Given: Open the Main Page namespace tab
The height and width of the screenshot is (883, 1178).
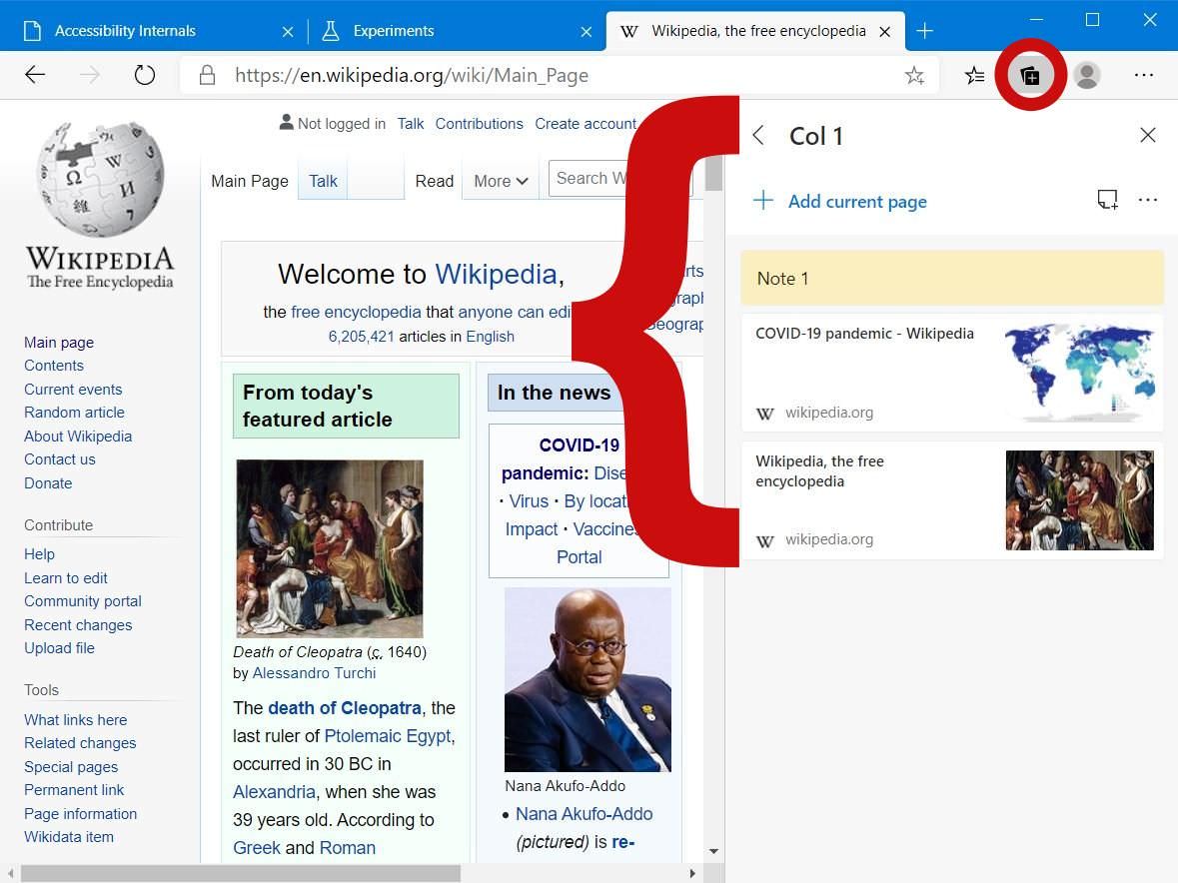Looking at the screenshot, I should [250, 181].
